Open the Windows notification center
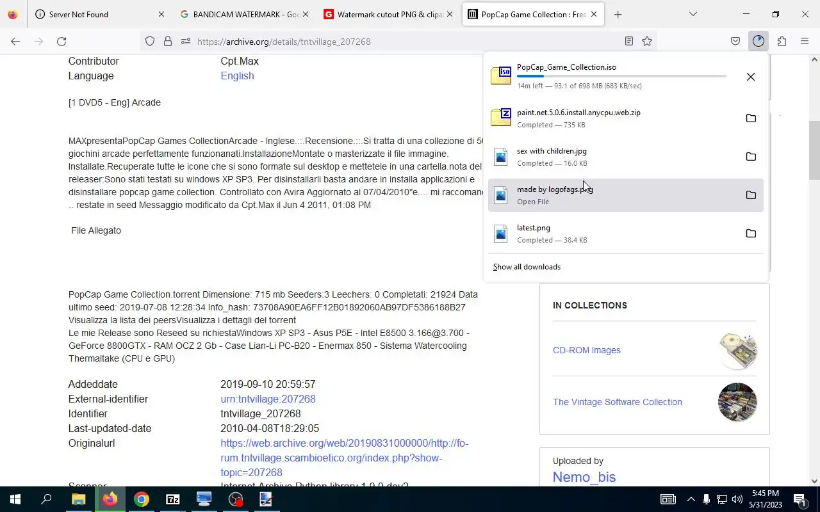The width and height of the screenshot is (820, 512). 799,499
